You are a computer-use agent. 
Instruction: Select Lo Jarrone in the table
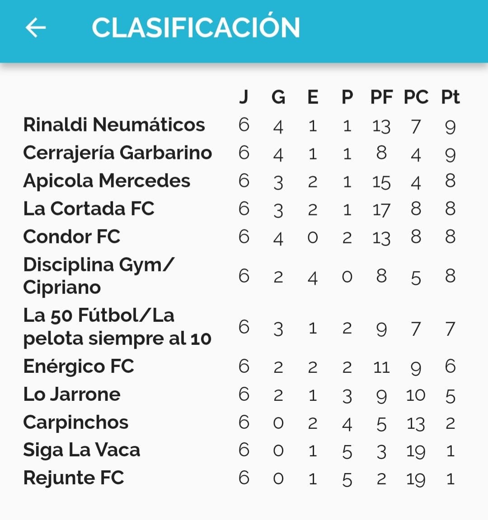coord(72,395)
